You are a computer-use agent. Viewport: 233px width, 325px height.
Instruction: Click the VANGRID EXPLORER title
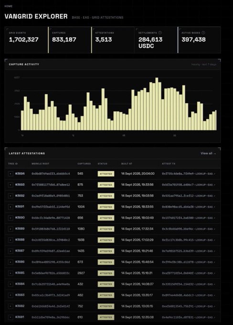point(36,17)
